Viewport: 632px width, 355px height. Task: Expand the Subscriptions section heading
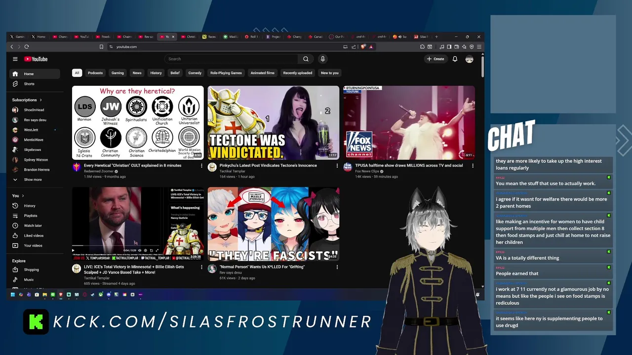click(x=27, y=100)
